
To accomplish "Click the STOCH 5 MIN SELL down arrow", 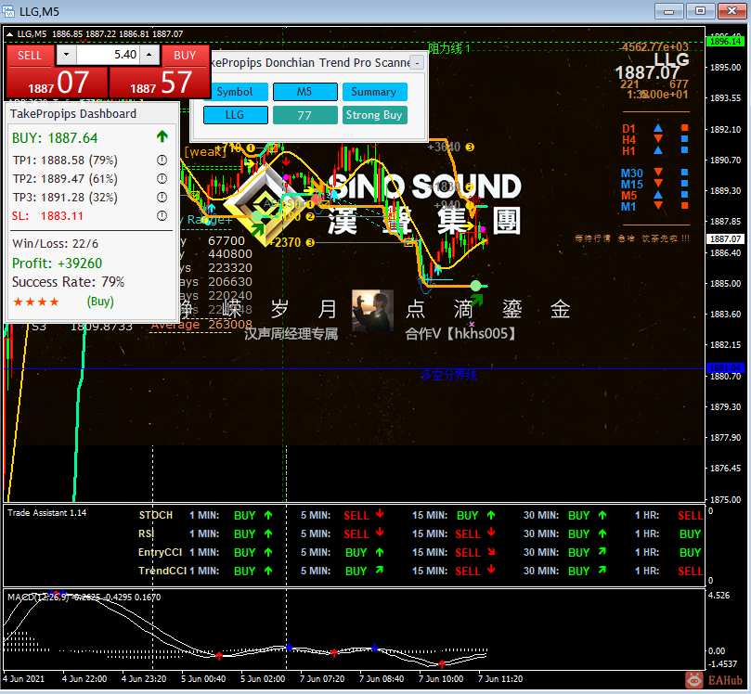I will coord(380,514).
